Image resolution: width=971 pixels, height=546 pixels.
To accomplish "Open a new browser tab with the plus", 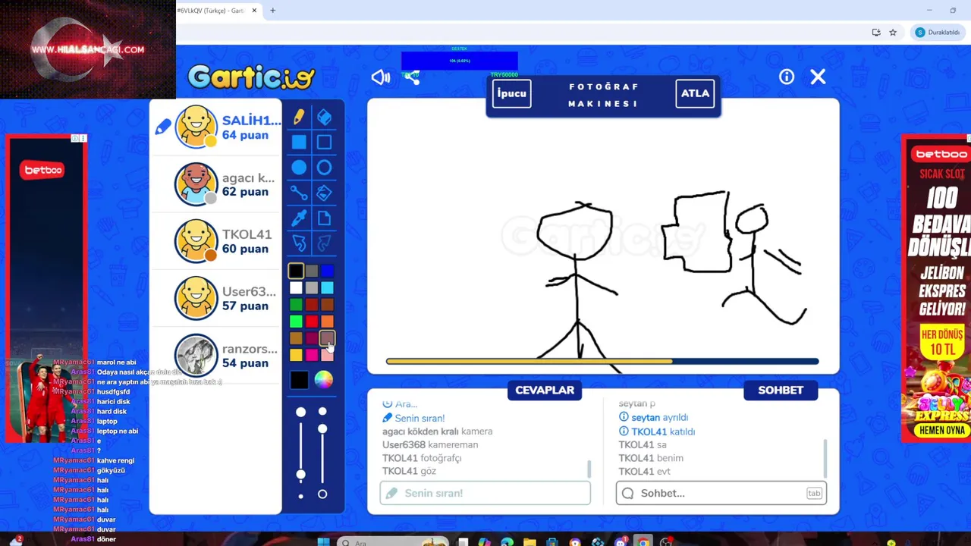I will point(272,11).
